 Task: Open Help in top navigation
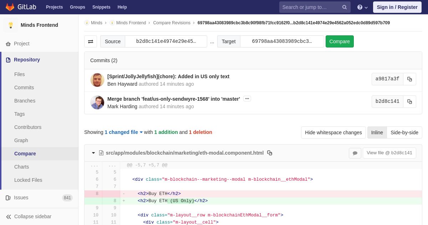[122, 7]
